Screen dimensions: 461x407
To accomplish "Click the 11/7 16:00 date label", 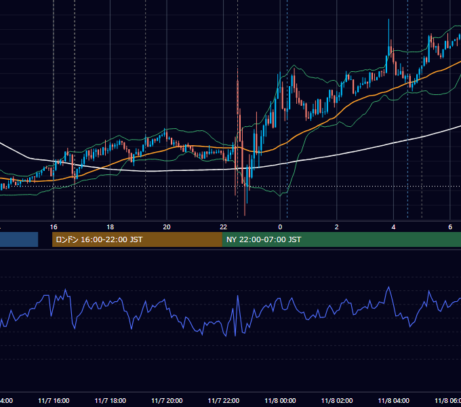I will [54, 400].
